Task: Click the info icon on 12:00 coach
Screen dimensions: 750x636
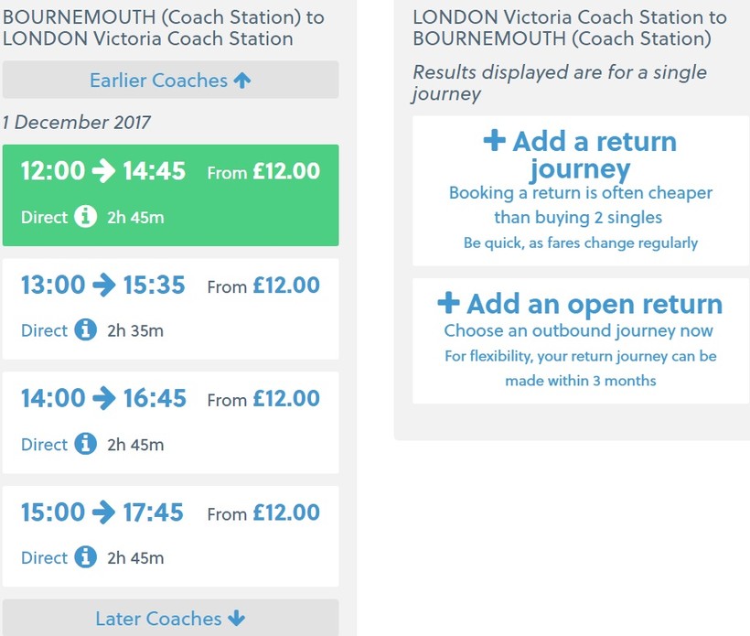Action: 85,217
